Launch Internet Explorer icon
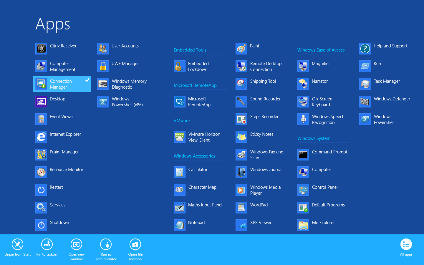The width and height of the screenshot is (424, 265). click(41, 137)
